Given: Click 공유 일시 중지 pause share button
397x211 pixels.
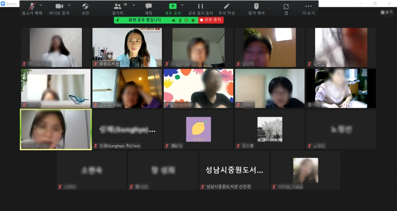Looking at the screenshot, I should pyautogui.click(x=201, y=9).
